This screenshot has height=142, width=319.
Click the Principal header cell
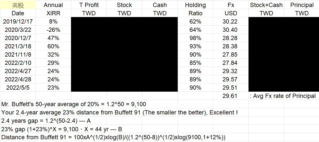[302, 5]
